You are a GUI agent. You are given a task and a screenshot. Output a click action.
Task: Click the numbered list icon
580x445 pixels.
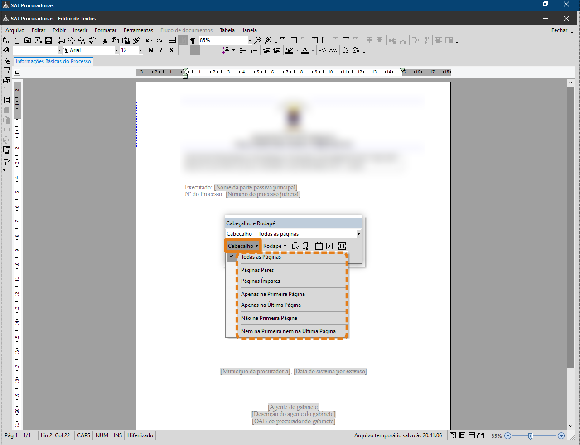point(254,50)
